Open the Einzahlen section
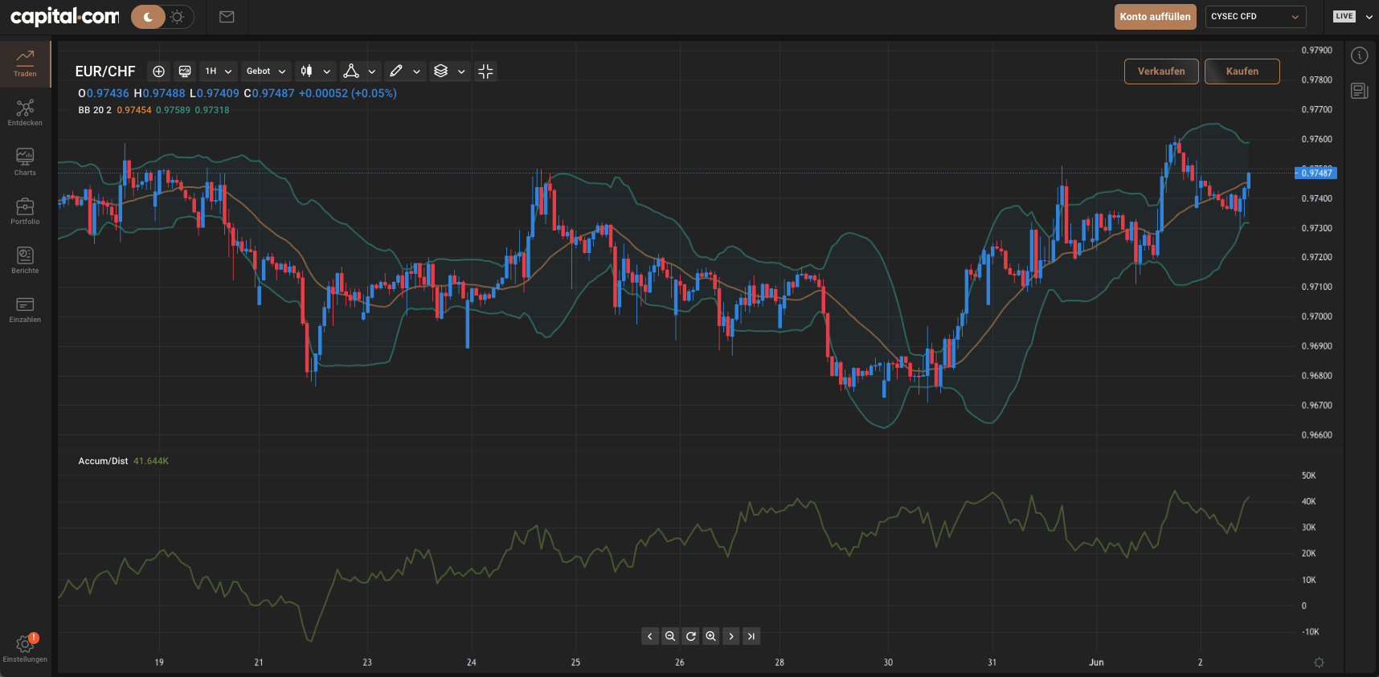The image size is (1379, 677). click(x=25, y=309)
